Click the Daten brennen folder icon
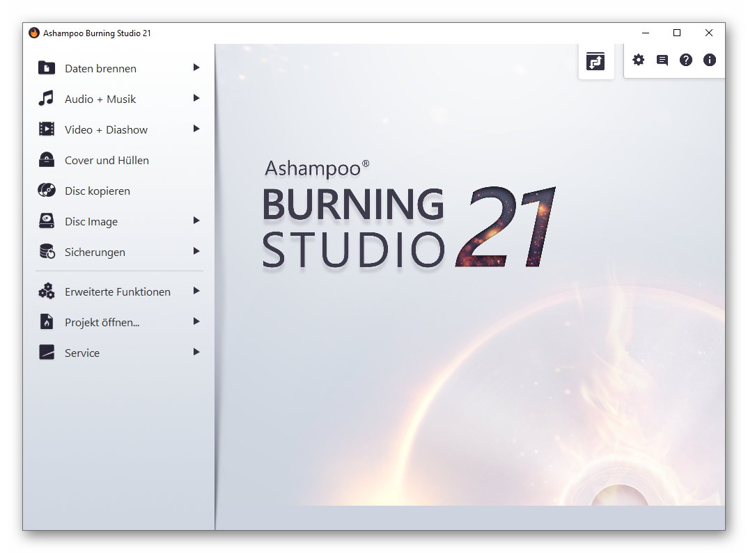The height and width of the screenshot is (553, 748). tap(46, 68)
